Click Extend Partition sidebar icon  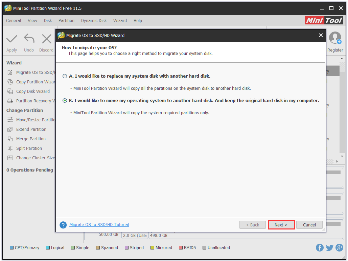click(10, 129)
